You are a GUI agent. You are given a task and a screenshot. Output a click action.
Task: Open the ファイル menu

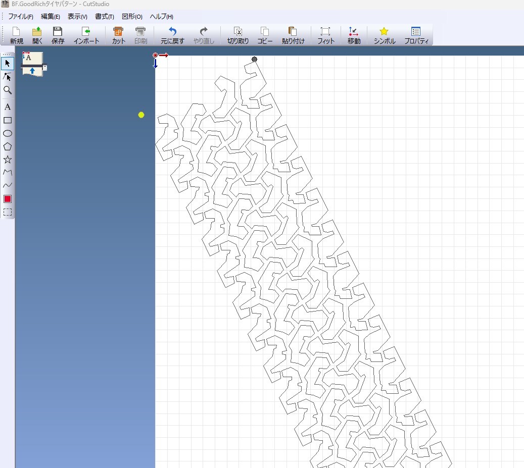tap(20, 17)
